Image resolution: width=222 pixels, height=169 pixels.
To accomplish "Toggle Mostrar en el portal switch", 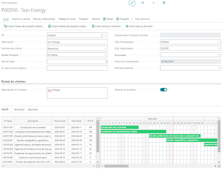I will click(163, 90).
